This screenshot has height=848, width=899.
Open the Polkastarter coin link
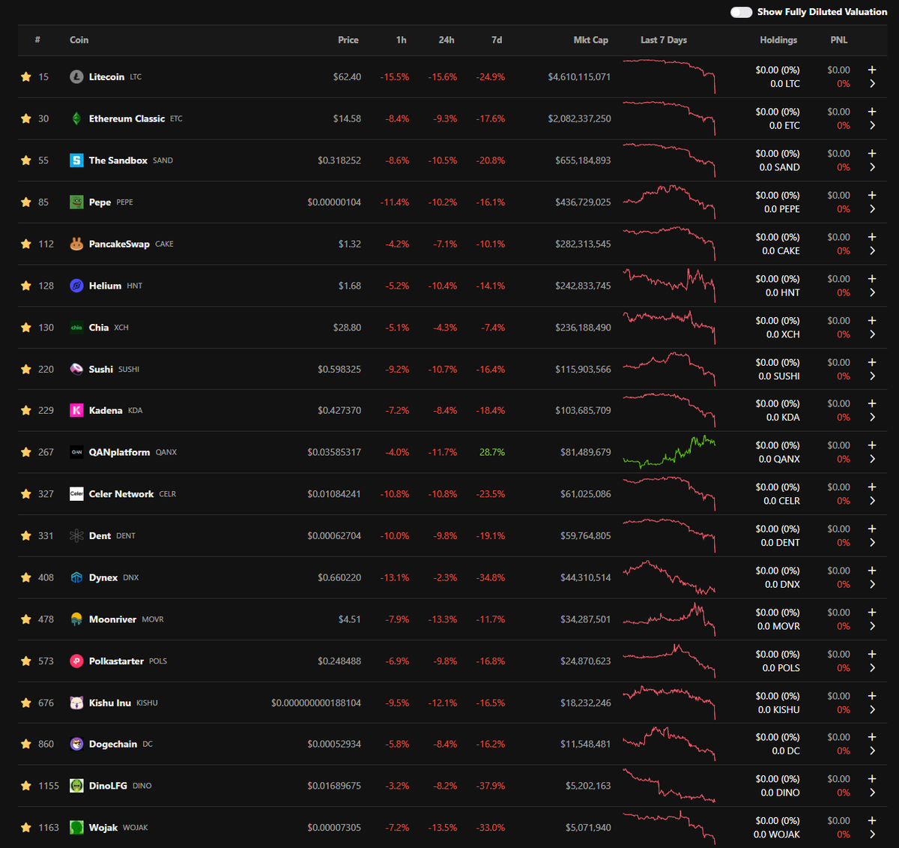point(116,661)
